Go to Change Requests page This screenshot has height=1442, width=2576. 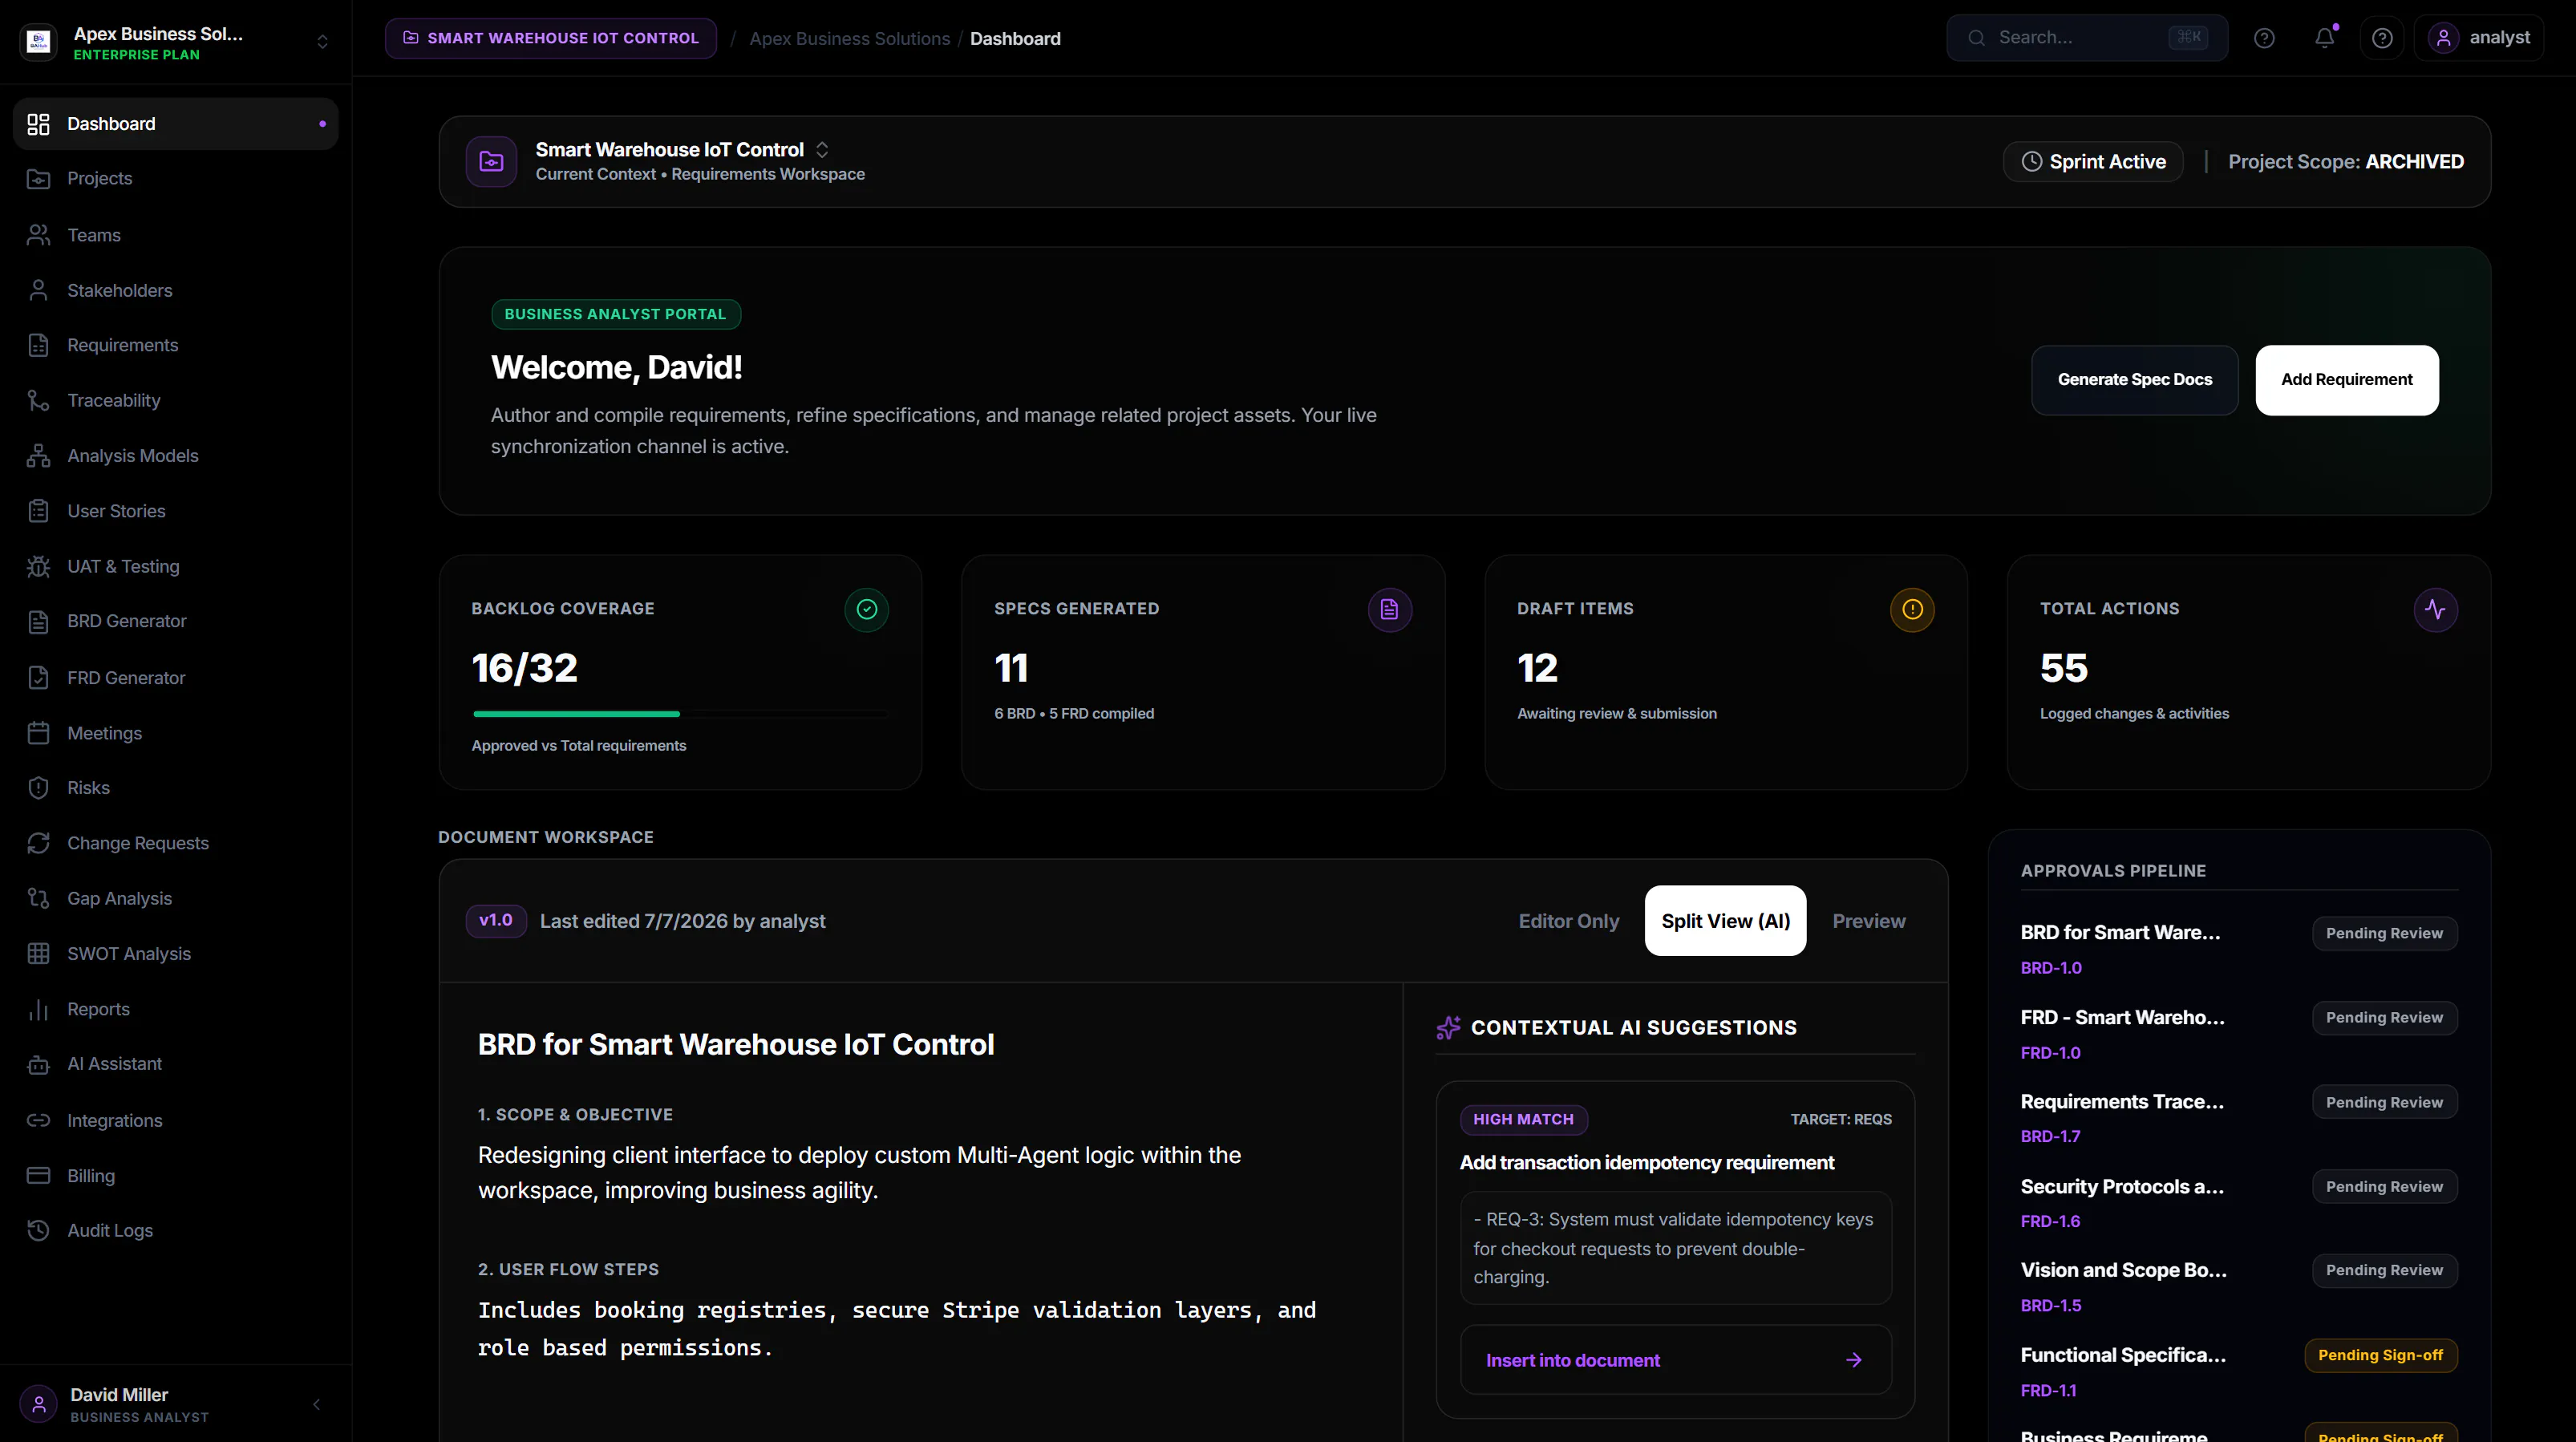point(176,843)
